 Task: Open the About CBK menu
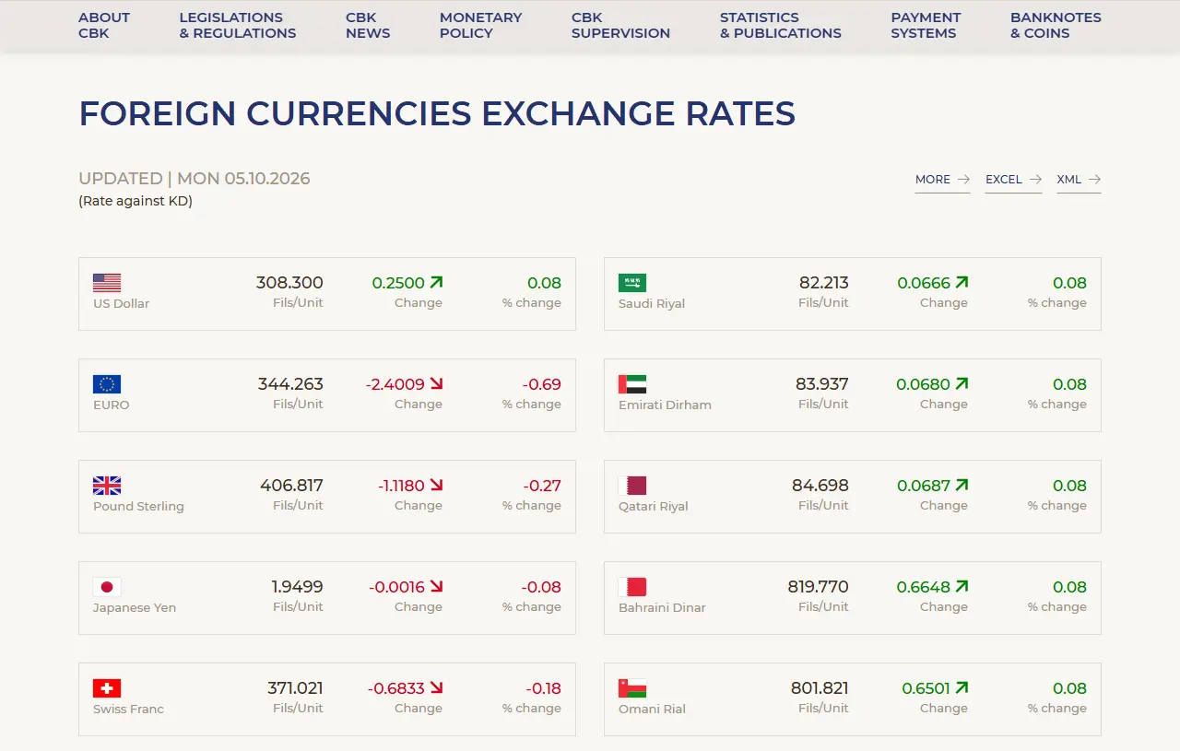104,25
